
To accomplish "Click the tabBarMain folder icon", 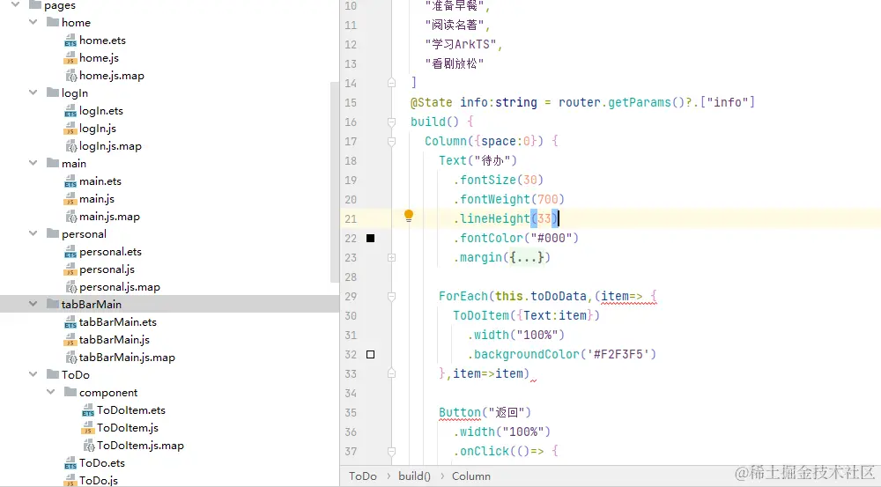I will (x=53, y=304).
